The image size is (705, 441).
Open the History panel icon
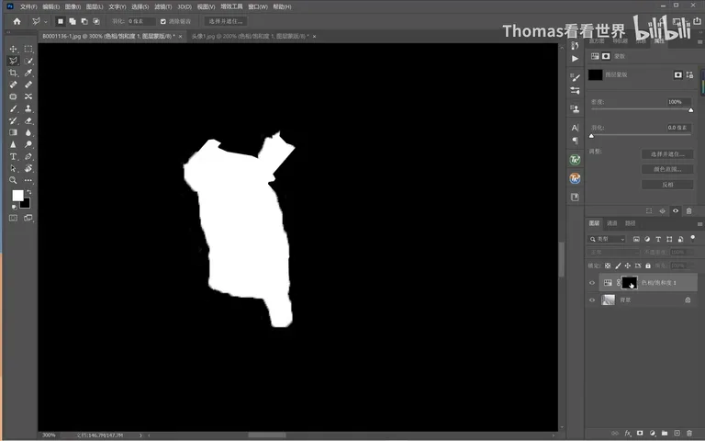pyautogui.click(x=575, y=46)
